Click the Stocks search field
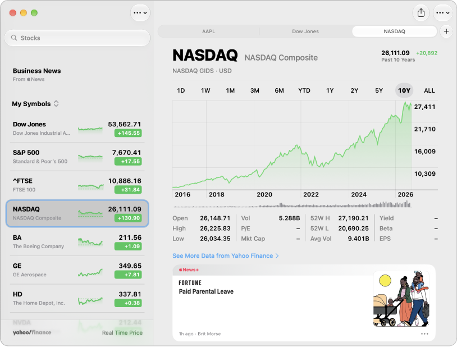The image size is (457, 347). (x=77, y=38)
